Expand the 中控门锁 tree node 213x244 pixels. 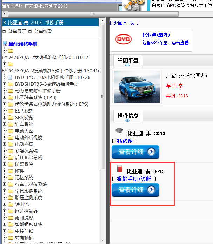point(4,231)
